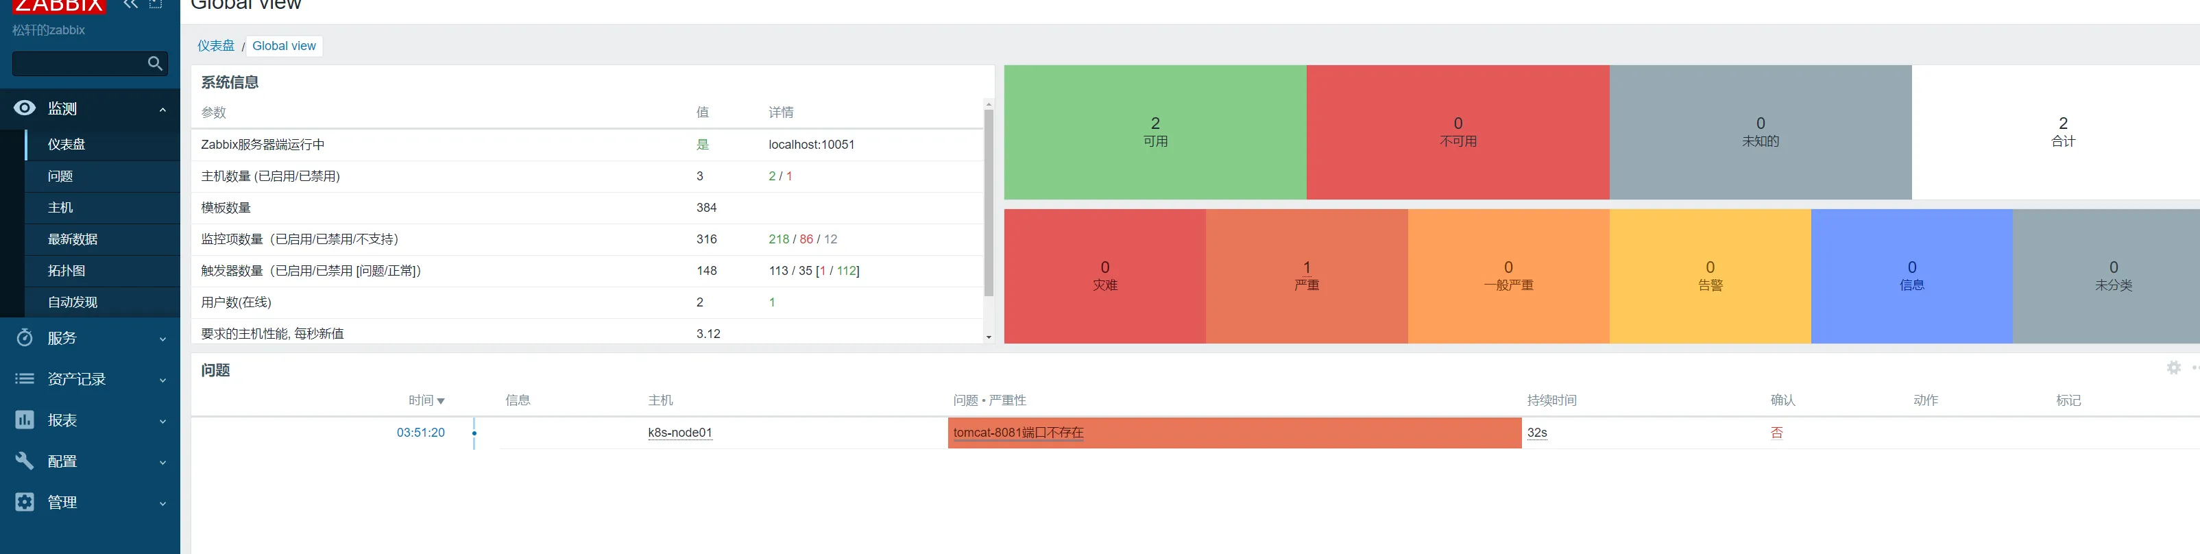
Task: Click the 管理 gear icon in sidebar
Action: 25,502
